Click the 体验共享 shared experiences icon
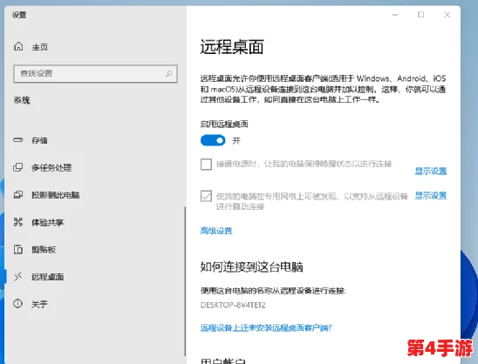478x364 pixels. click(18, 222)
